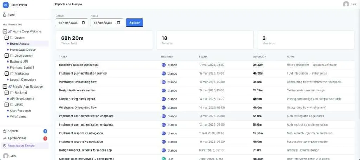
Task: Click the Soporte lifebuoy icon
Action: coord(4,131)
